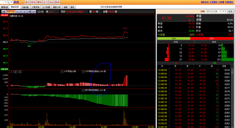Open first link in top-right link row
235x128 pixels.
pos(205,2)
